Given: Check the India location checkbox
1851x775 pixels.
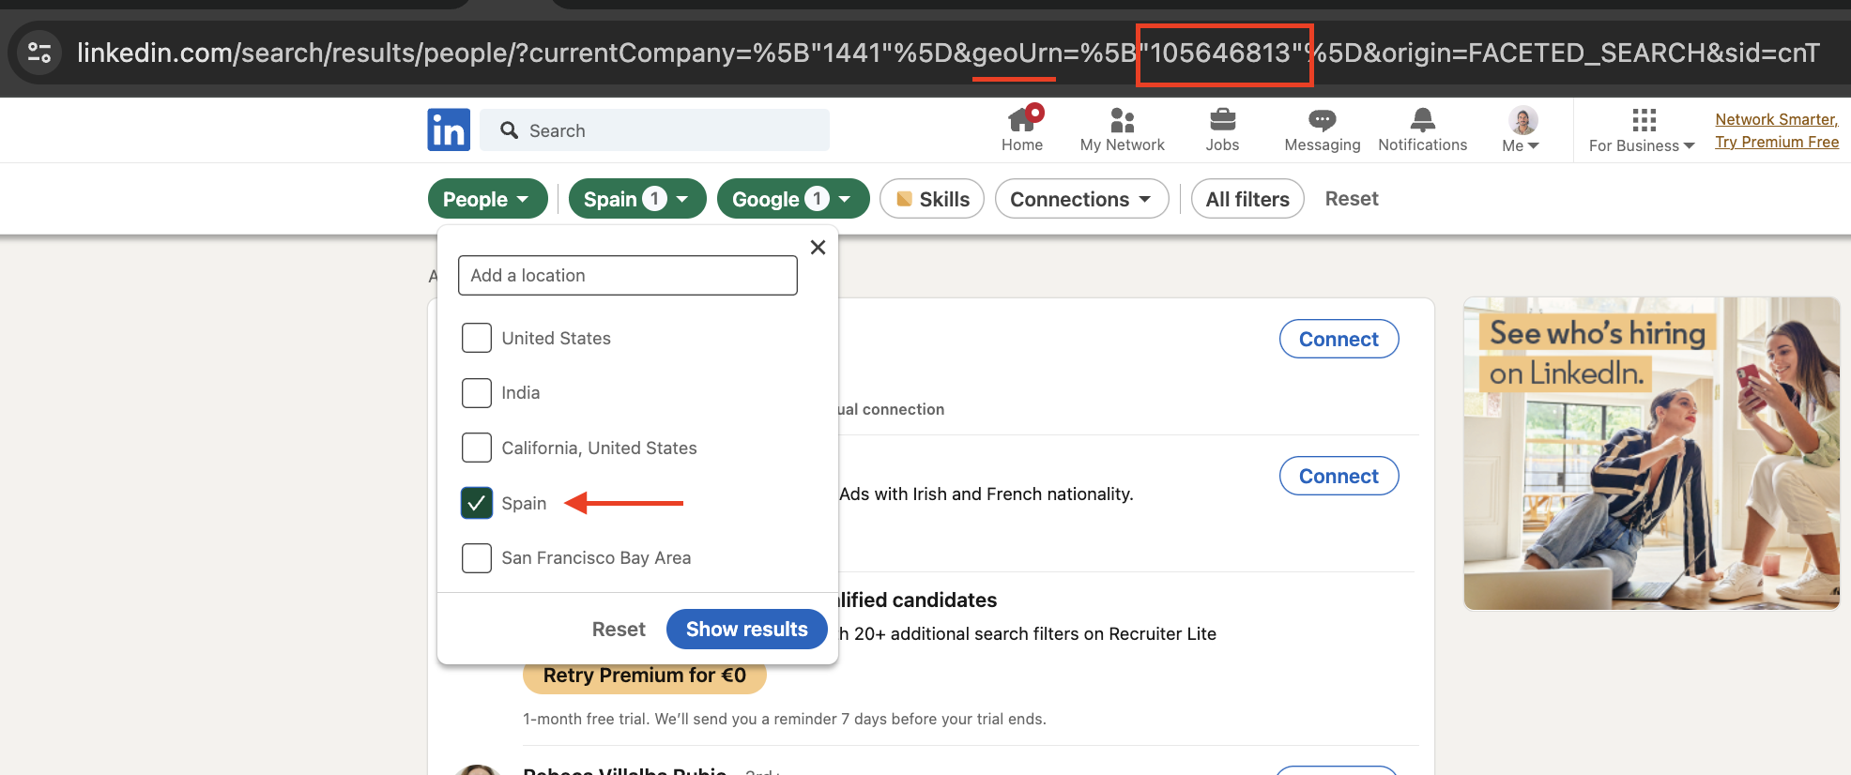Looking at the screenshot, I should pos(477,393).
